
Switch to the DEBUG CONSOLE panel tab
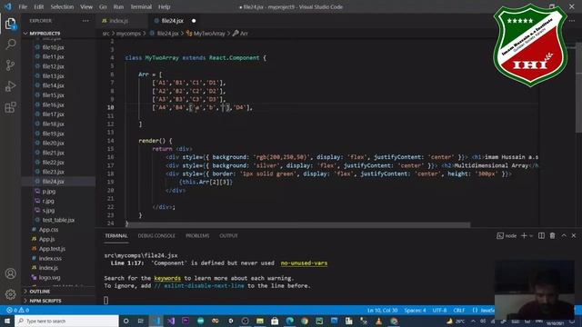tap(156, 236)
